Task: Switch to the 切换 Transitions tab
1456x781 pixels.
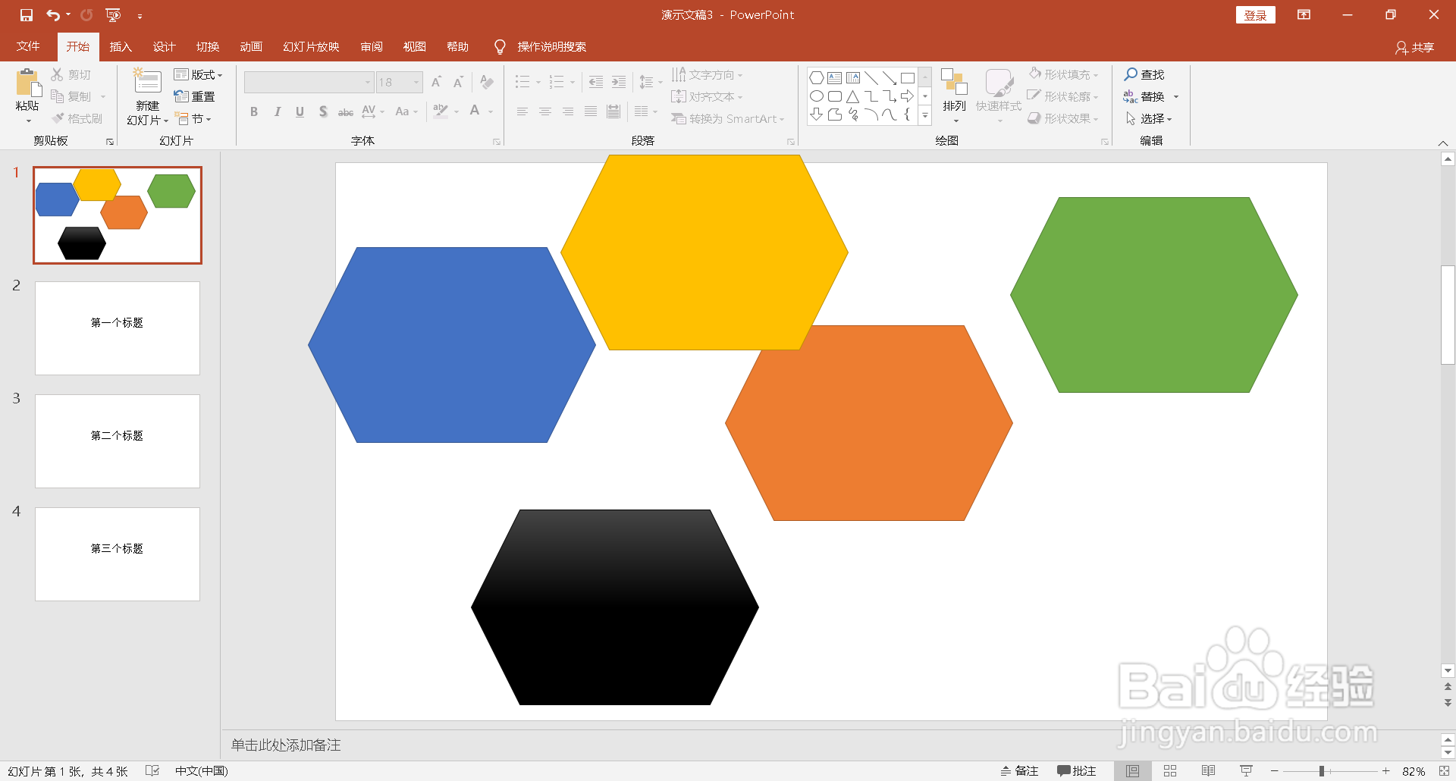Action: [208, 47]
